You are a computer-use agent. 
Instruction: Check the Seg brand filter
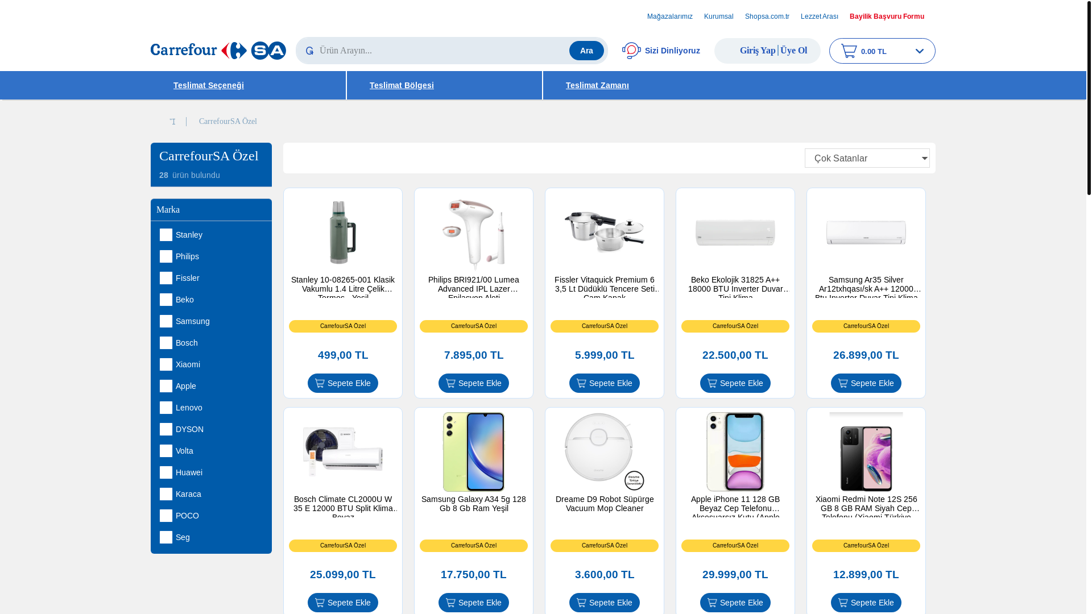click(166, 537)
